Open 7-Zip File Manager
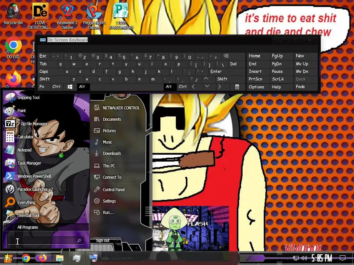 [x=32, y=124]
